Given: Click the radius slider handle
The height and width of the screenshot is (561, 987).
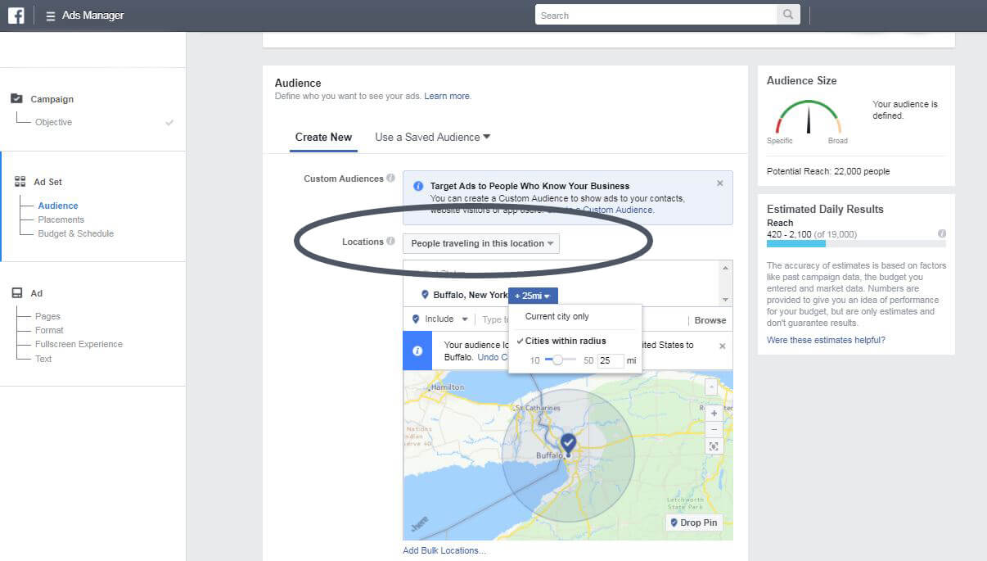Looking at the screenshot, I should coord(559,359).
